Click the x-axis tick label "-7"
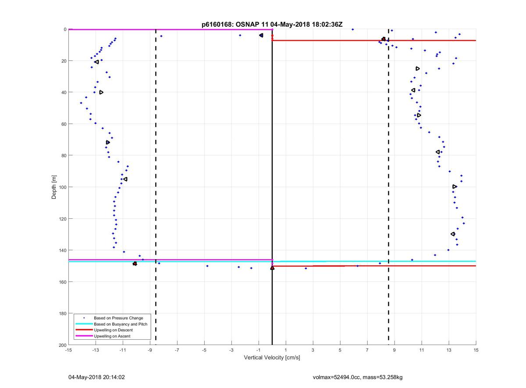This screenshot has width=526, height=388. (x=177, y=350)
